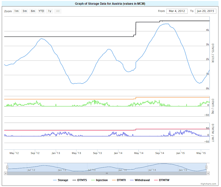Click the DTMTI / INJ axis title
The width and height of the screenshot is (221, 187).
pyautogui.click(x=213, y=106)
